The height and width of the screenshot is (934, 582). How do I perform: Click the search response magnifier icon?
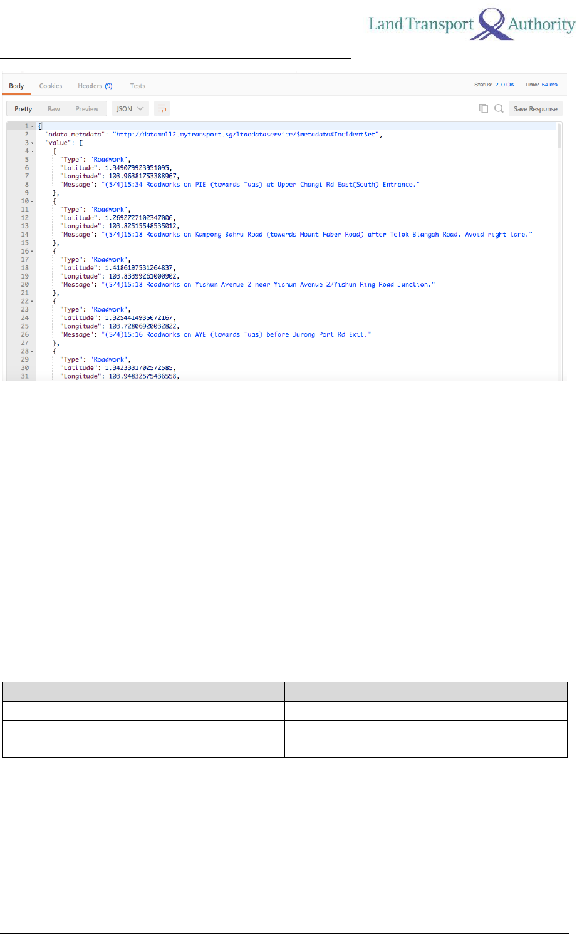point(499,108)
